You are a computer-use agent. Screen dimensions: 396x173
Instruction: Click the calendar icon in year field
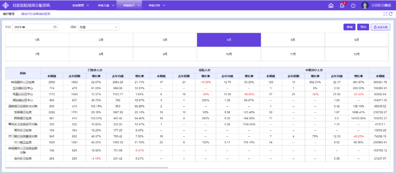coord(55,27)
